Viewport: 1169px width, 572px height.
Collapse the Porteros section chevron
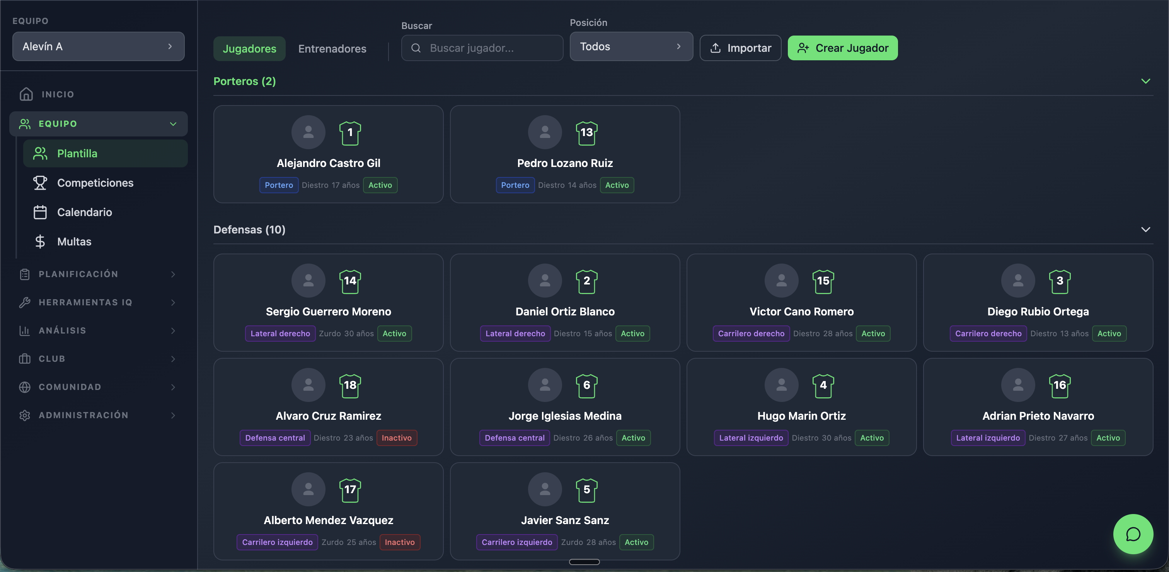pos(1145,81)
